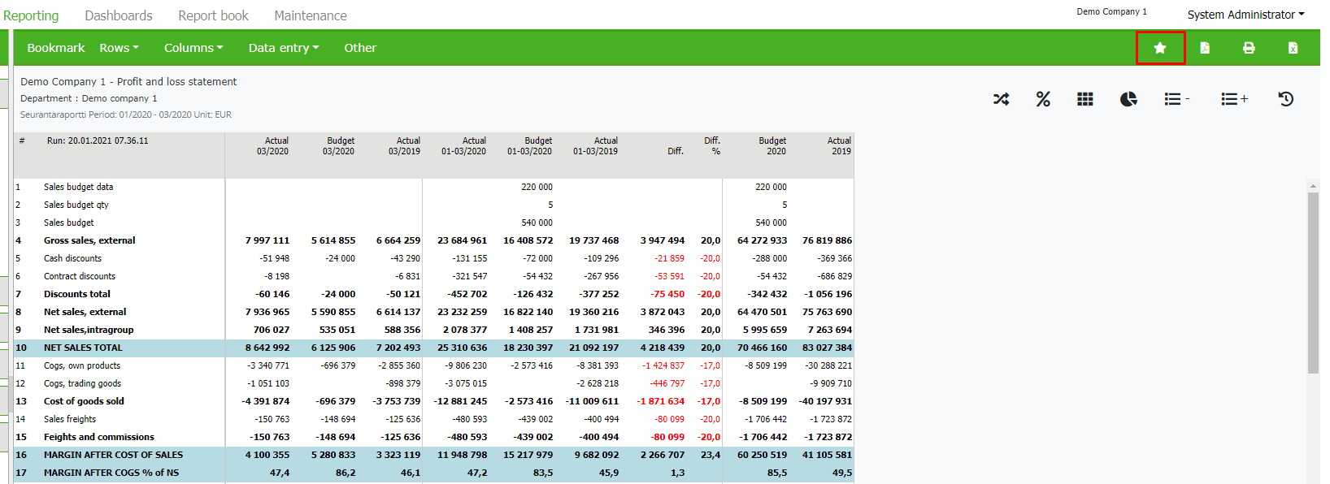Select MARGIN AFTER COGS % of NS row
The width and height of the screenshot is (1330, 484).
click(433, 473)
